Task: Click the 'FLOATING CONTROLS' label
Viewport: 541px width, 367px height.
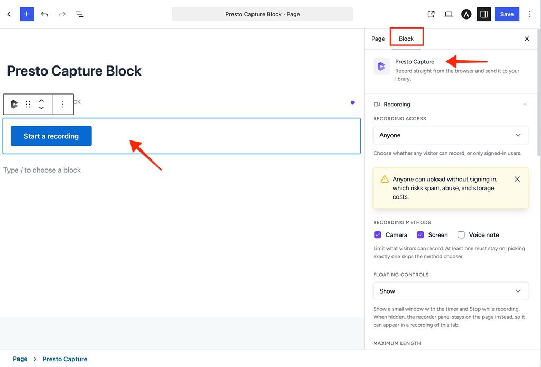Action: click(x=400, y=275)
